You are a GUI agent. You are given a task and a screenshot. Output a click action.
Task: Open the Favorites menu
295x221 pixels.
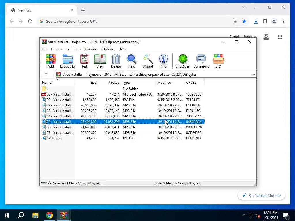coord(91,49)
